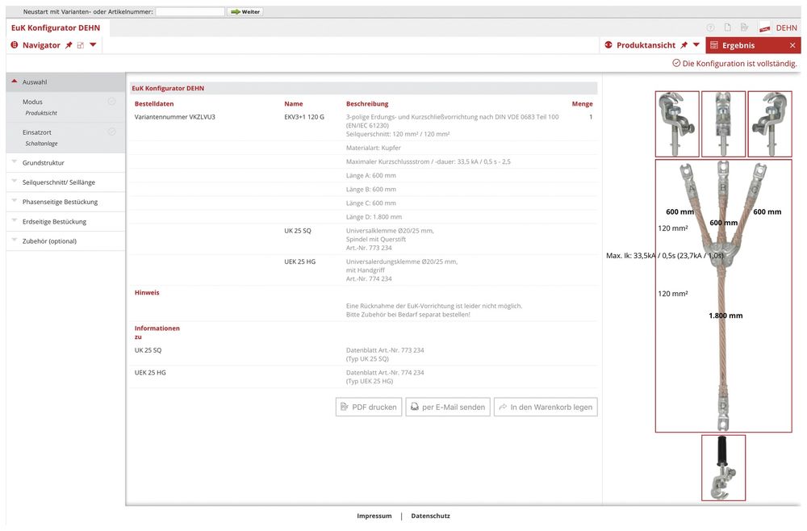Viewport: 807px width, 531px height.
Task: Click In den Warenkorb legen button
Action: tap(546, 407)
